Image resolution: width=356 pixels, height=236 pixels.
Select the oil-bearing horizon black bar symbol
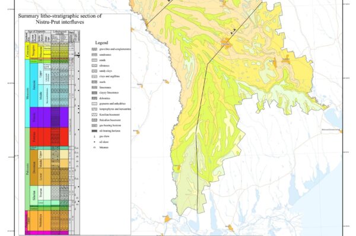point(94,131)
